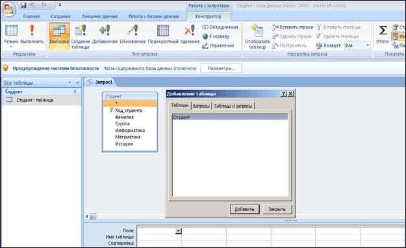Open the Главная ribbon tab
Viewport: 406px width, 248px height.
pos(32,16)
